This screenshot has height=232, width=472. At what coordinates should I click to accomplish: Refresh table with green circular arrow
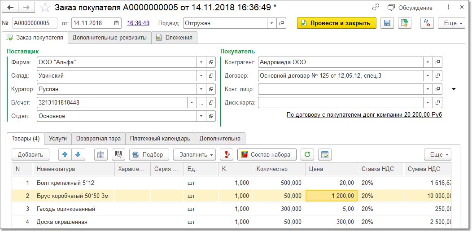[307, 155]
